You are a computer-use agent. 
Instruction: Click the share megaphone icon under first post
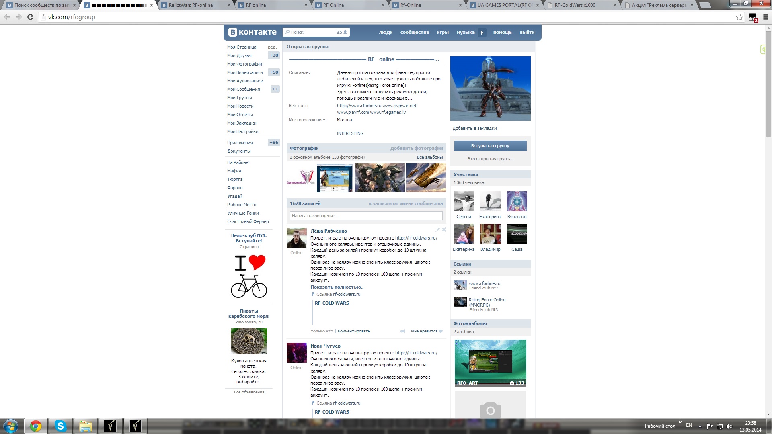(402, 331)
